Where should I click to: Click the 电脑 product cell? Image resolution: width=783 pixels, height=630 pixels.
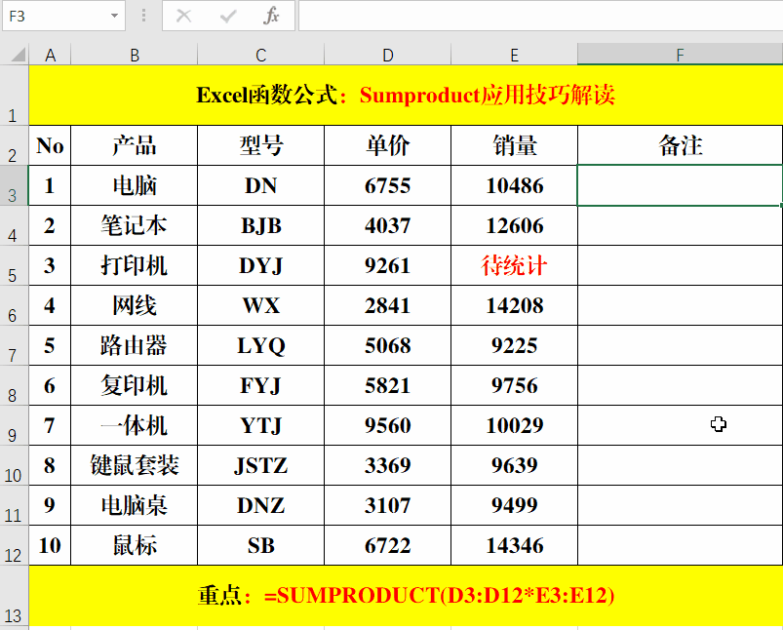pyautogui.click(x=135, y=185)
